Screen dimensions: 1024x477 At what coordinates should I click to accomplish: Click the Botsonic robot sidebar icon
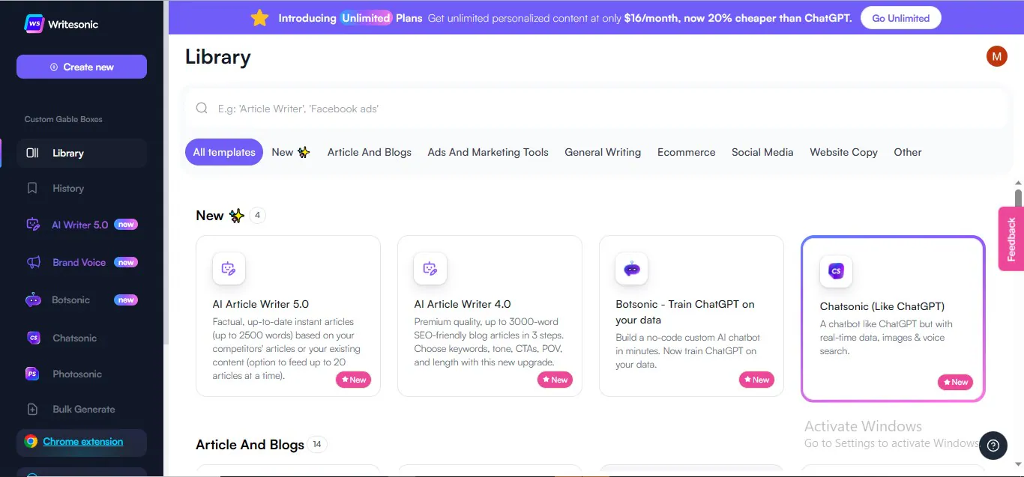coord(33,300)
